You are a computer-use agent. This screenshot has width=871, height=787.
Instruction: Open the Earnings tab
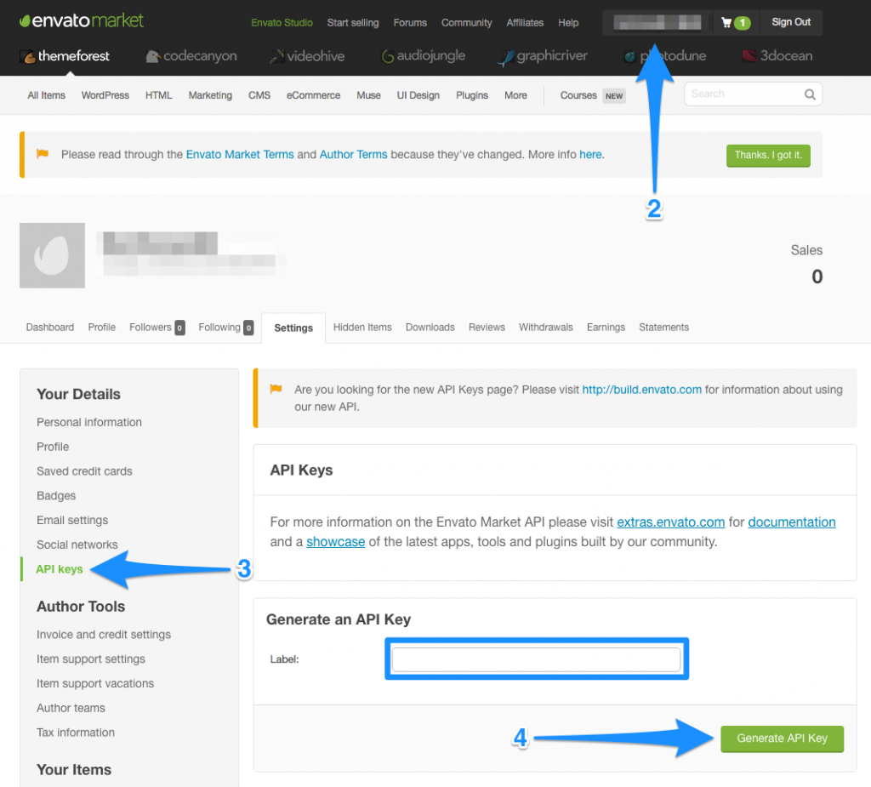pos(606,328)
